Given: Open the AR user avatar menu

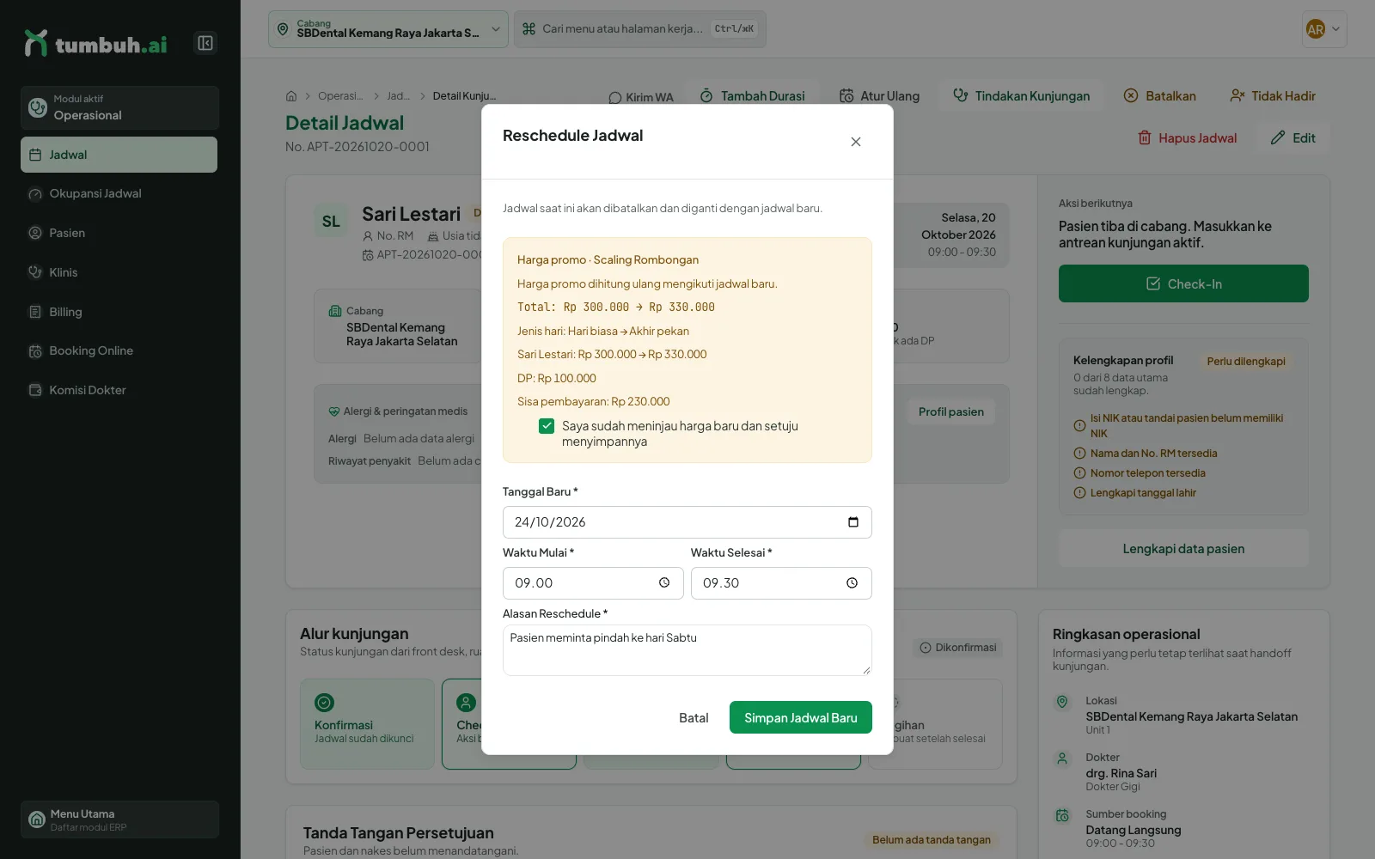Looking at the screenshot, I should [1323, 29].
